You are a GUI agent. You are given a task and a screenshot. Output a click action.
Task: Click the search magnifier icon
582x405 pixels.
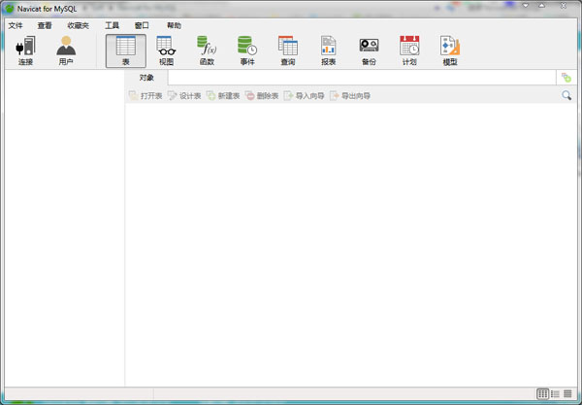pyautogui.click(x=566, y=95)
